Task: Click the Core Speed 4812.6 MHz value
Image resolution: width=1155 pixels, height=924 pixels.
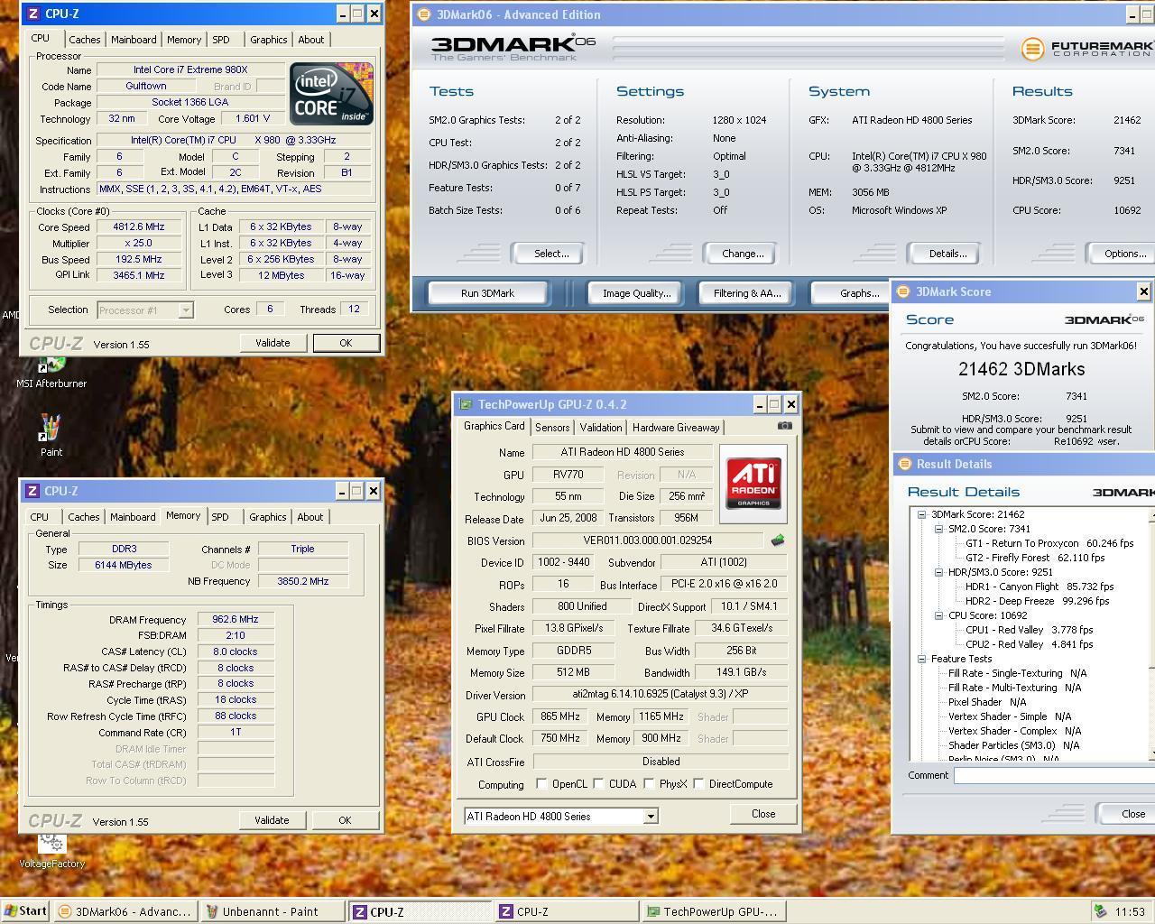Action: [x=138, y=227]
